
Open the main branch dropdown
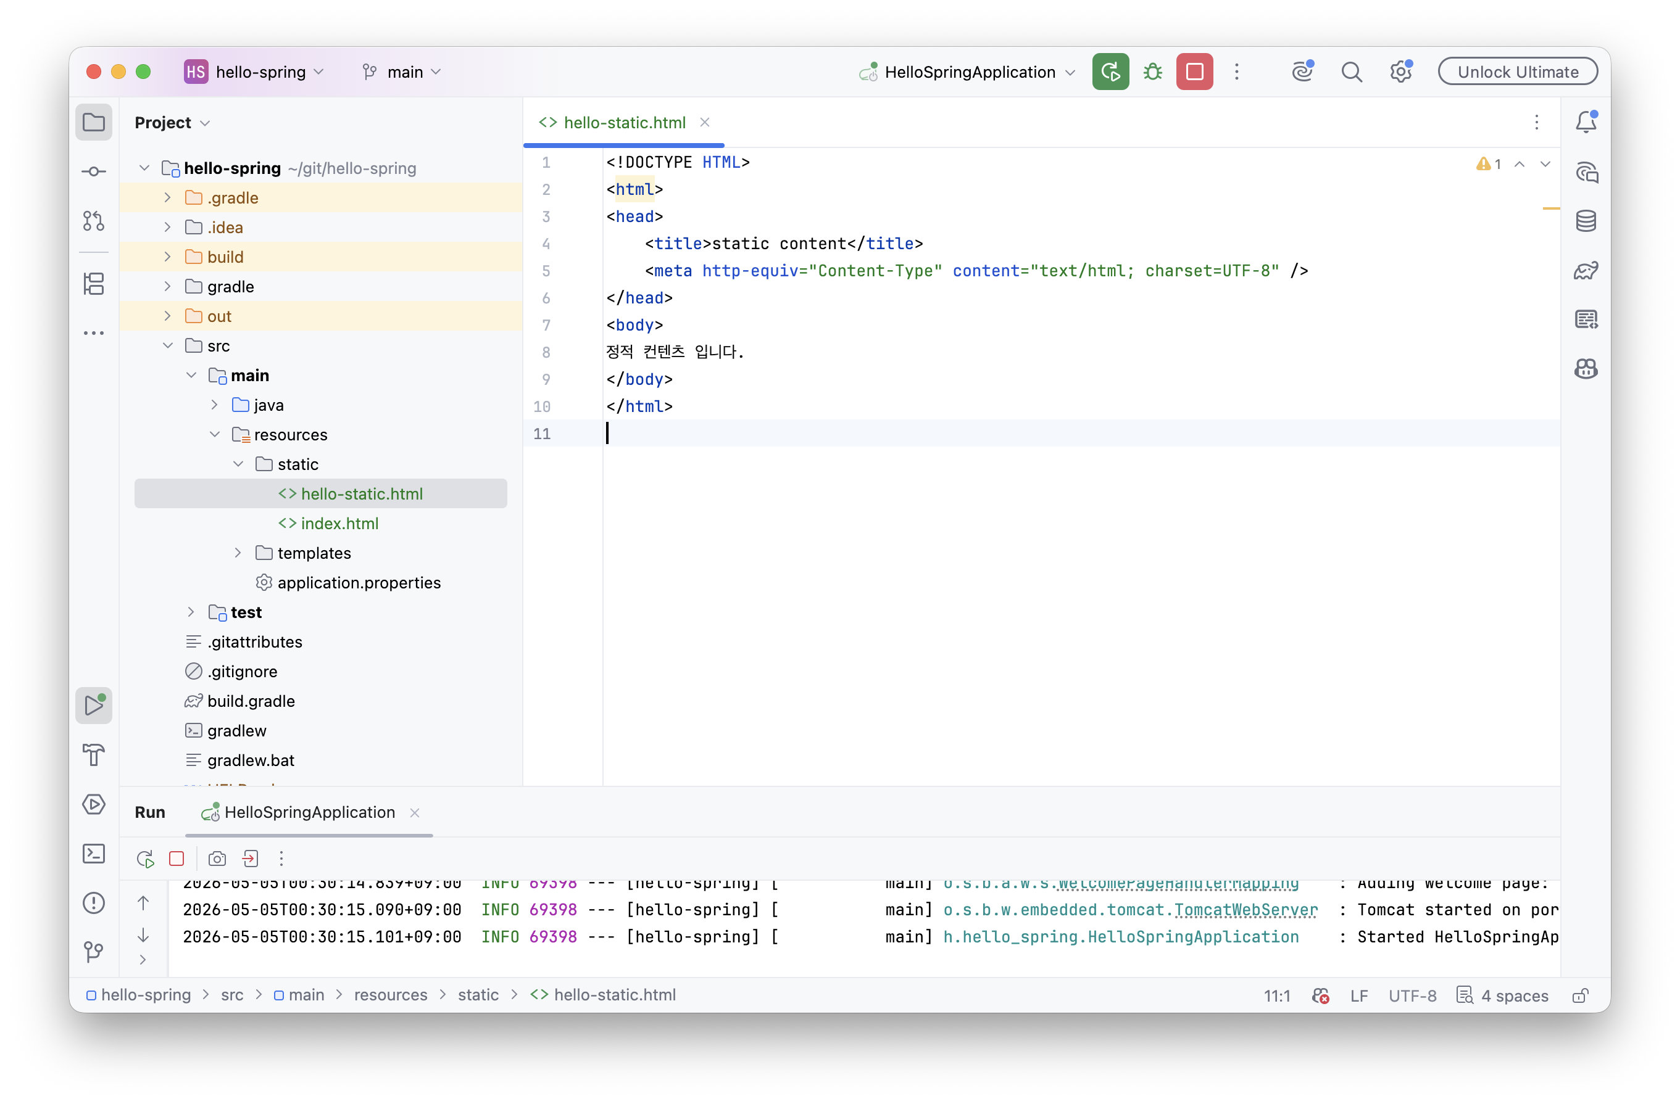click(401, 72)
